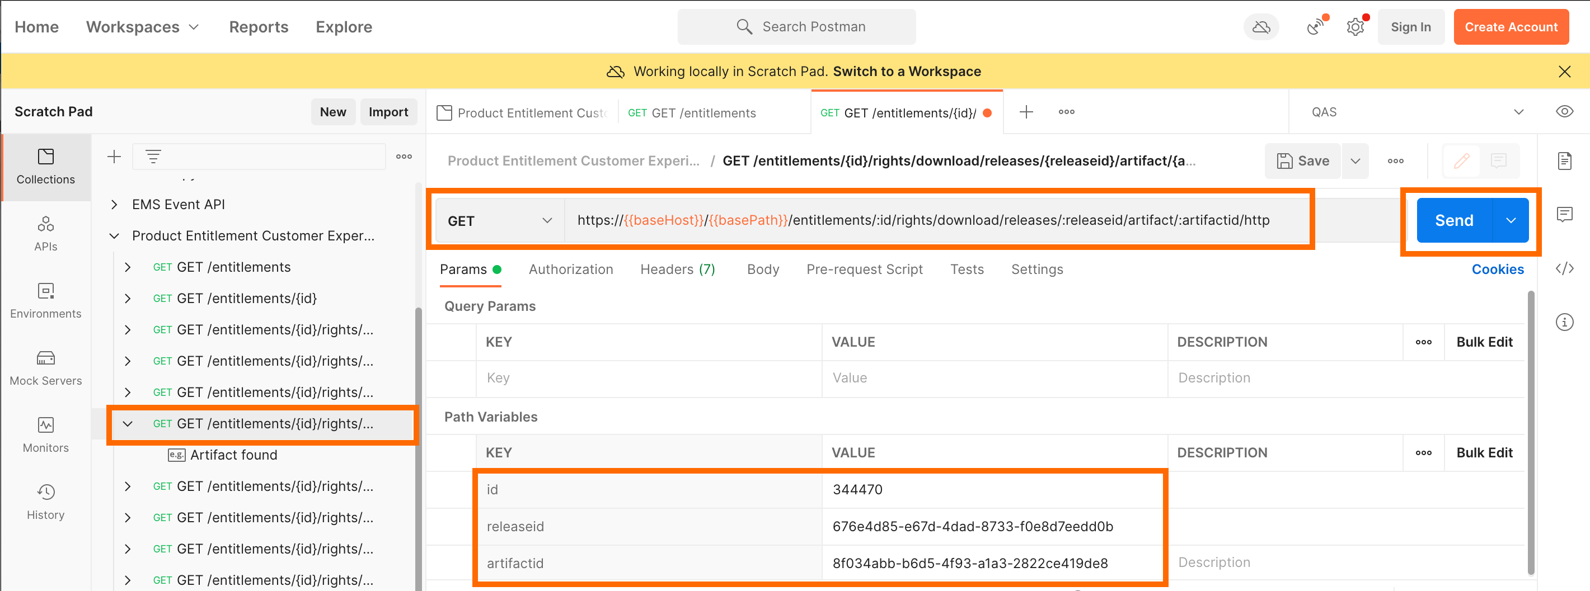Open Query Params column options three-dot menu
The image size is (1590, 591).
click(1423, 342)
